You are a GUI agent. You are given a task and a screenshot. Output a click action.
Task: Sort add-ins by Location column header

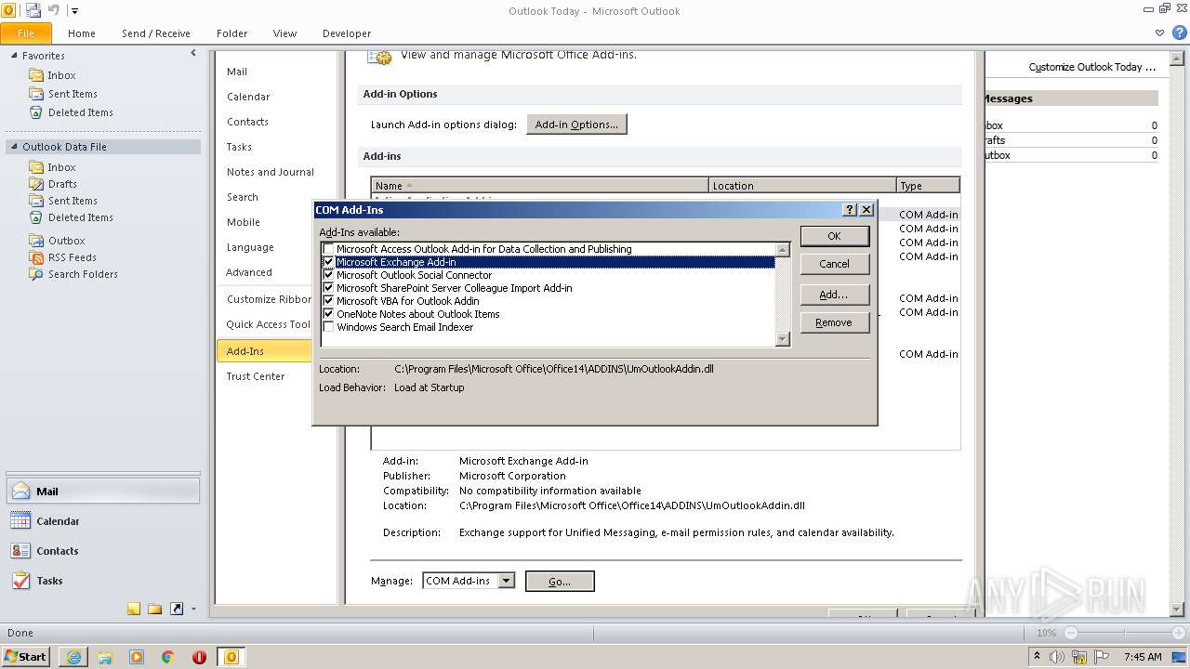[x=802, y=186]
